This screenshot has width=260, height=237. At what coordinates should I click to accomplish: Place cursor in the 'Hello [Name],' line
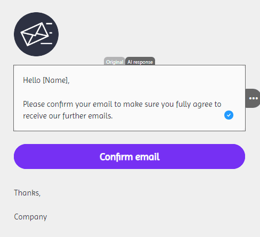46,80
